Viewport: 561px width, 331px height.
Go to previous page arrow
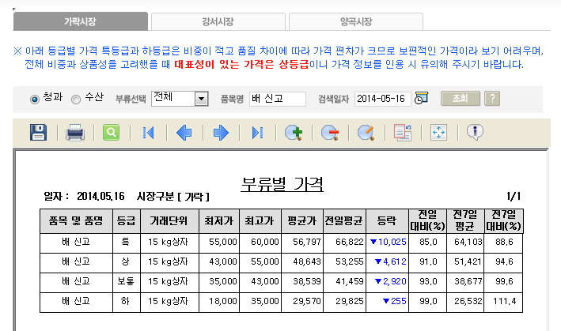(184, 133)
